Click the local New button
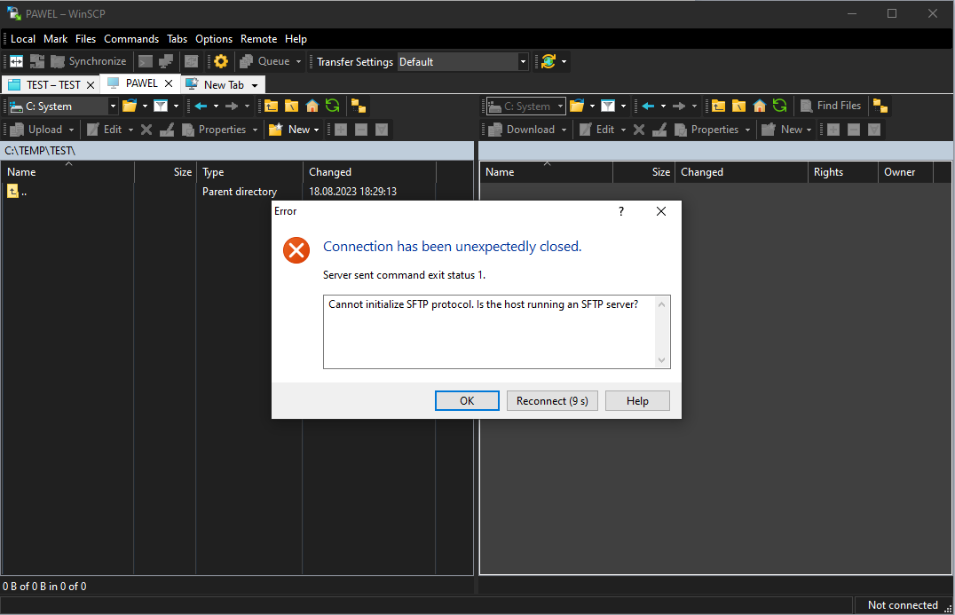 [x=290, y=130]
